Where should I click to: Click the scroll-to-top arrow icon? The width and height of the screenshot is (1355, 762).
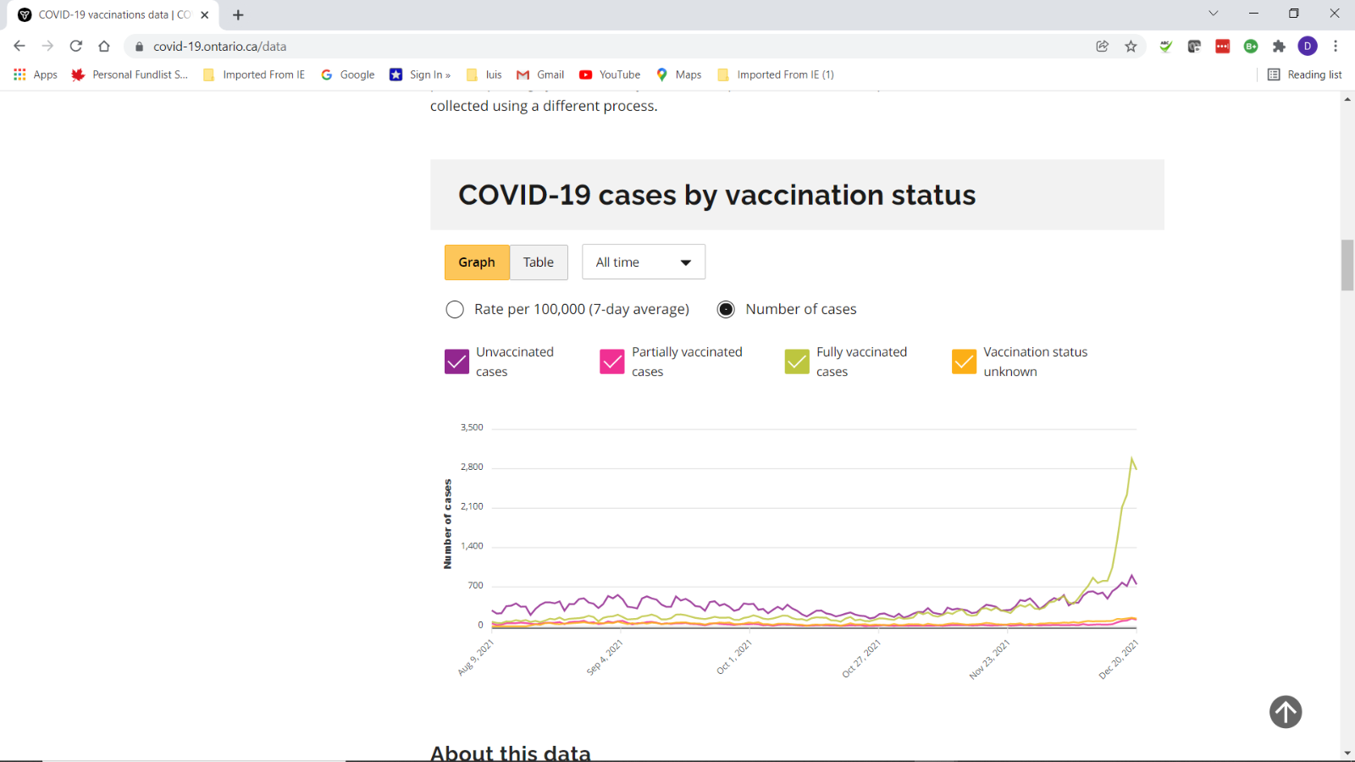click(1286, 712)
